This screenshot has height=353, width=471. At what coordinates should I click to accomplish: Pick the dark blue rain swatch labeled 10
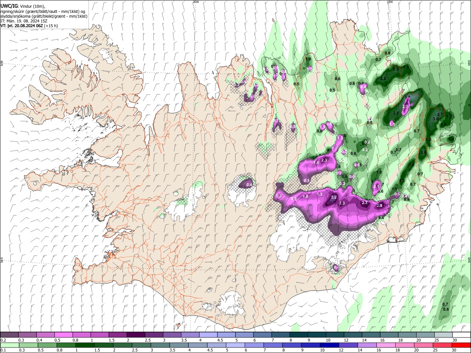(x=329, y=345)
